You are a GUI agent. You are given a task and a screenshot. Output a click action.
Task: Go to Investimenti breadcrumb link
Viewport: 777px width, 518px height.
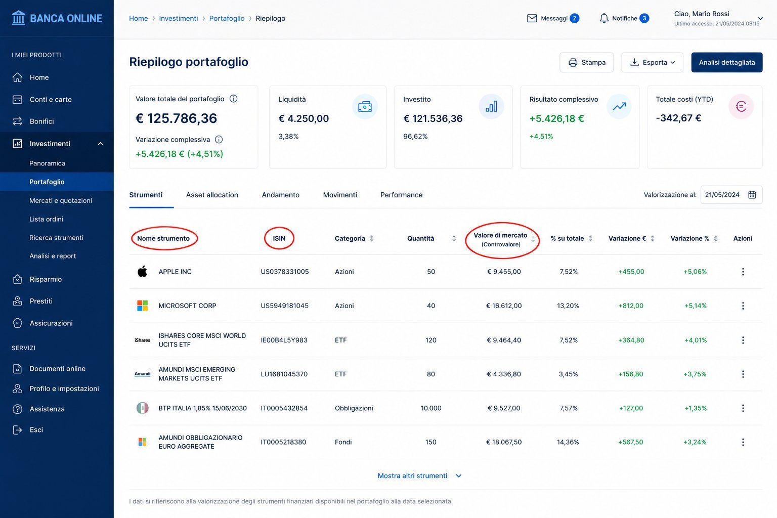pos(179,18)
